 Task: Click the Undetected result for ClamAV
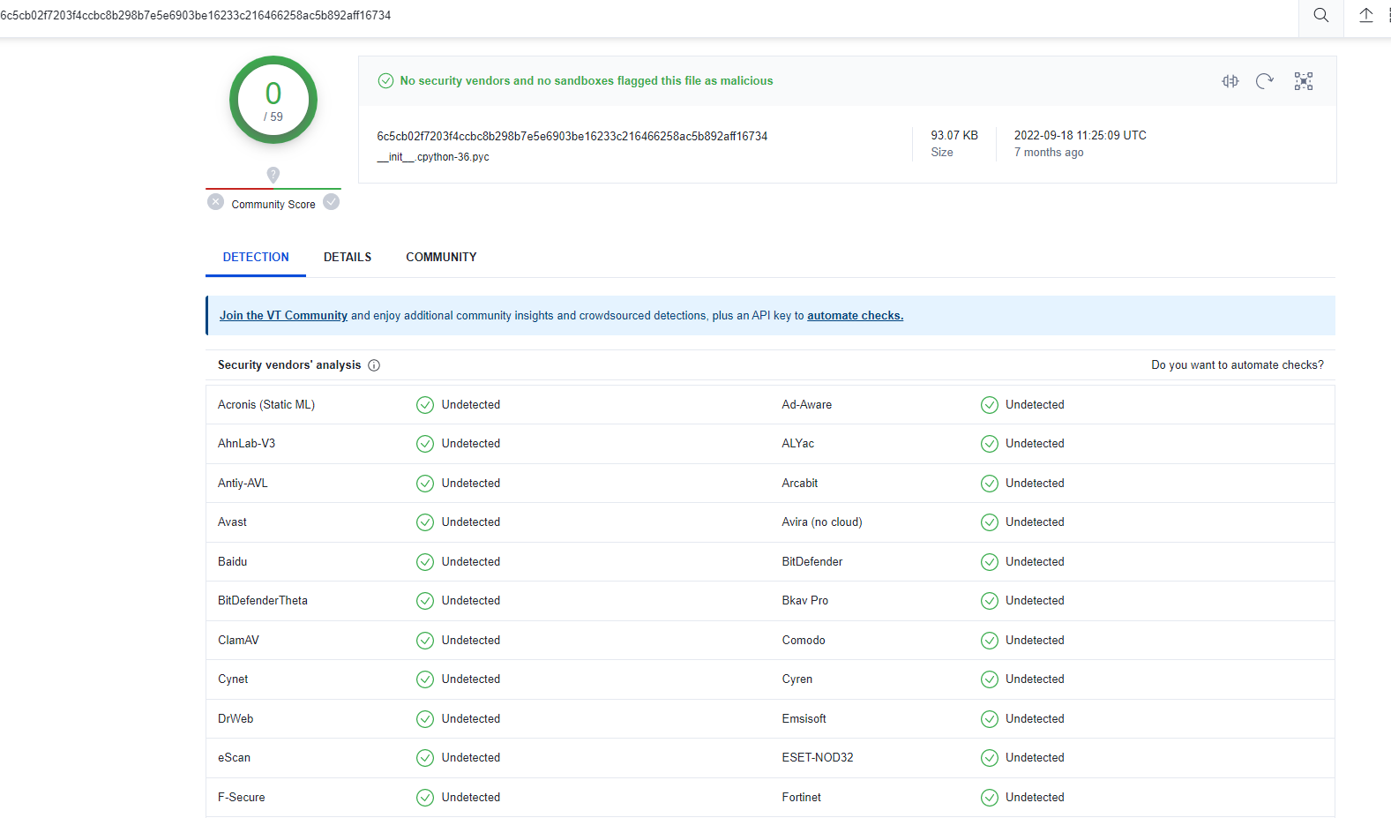click(470, 641)
